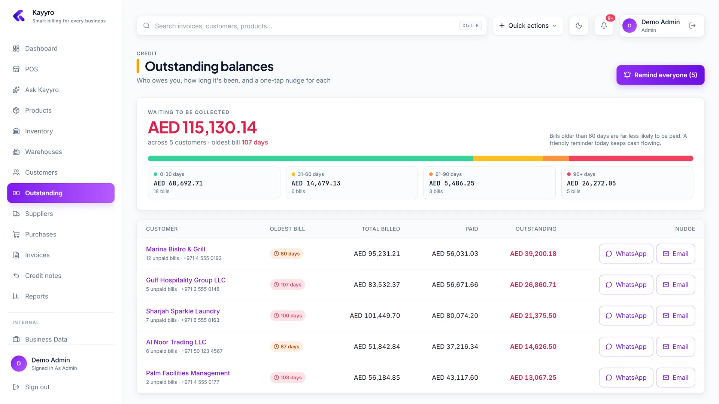719x404 pixels.
Task: Send WhatsApp nudge to Palm Facilities Management
Action: 626,378
